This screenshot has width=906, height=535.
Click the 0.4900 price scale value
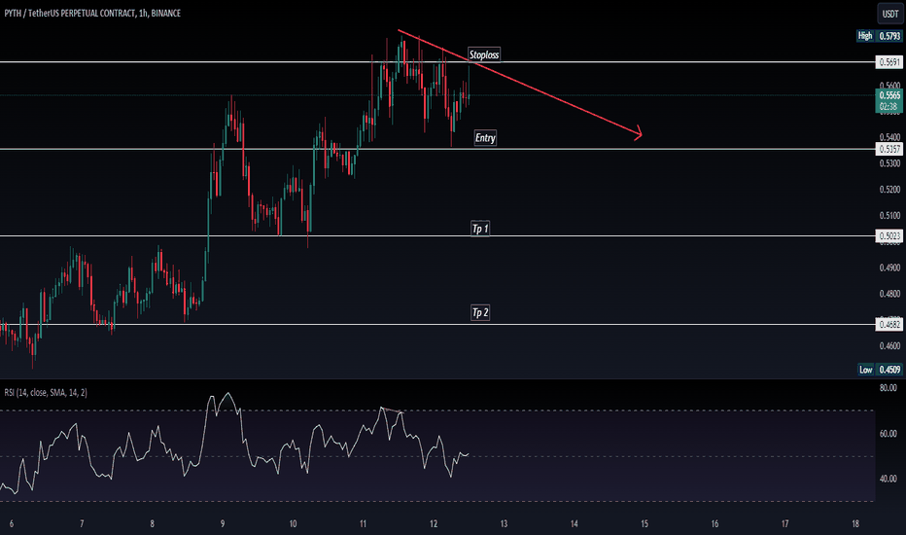(x=889, y=267)
